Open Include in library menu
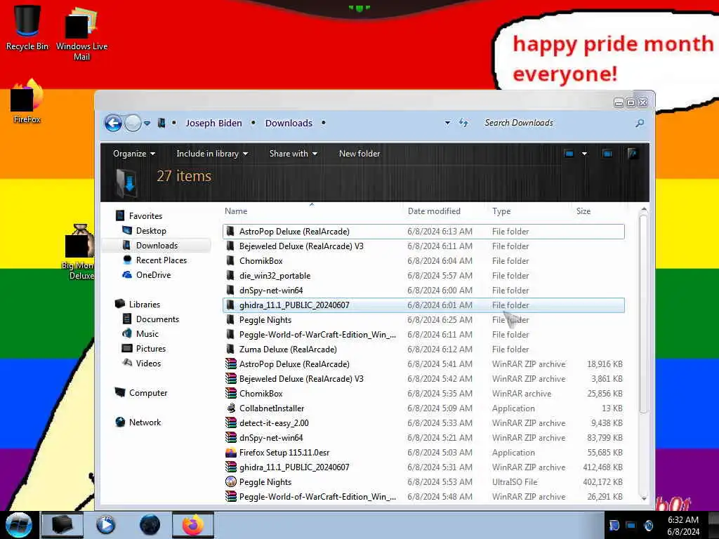This screenshot has width=719, height=539. (x=212, y=154)
